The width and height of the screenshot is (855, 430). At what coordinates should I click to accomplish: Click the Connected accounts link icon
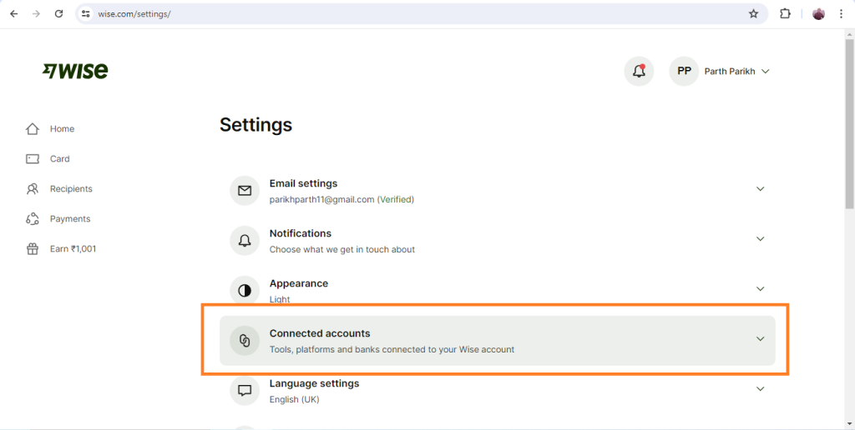[245, 340]
